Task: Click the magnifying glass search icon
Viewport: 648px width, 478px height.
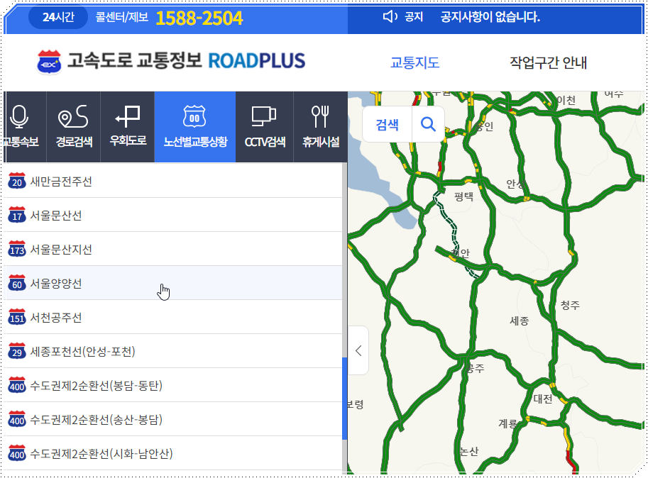Action: pos(428,125)
